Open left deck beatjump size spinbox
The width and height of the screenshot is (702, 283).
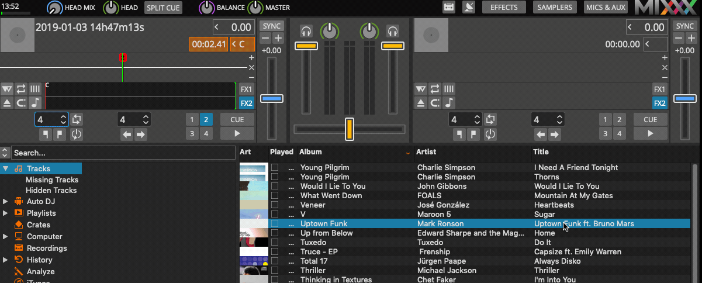click(134, 119)
